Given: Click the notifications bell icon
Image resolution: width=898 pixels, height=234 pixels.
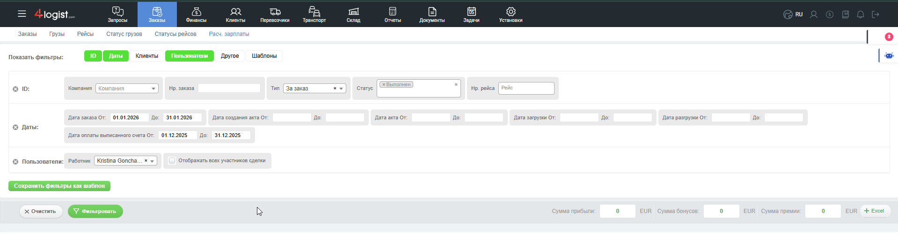Looking at the screenshot, I should coord(860,14).
